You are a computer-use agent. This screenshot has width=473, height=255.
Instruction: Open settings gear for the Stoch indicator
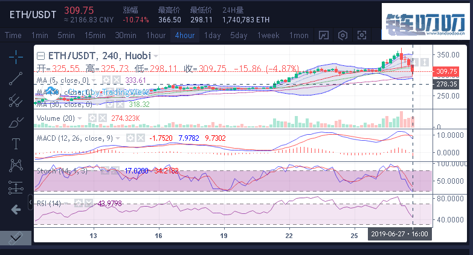tap(105, 171)
